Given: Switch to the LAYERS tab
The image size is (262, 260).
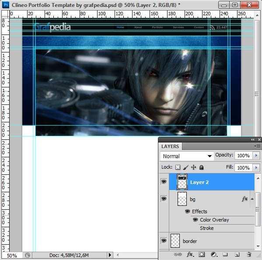Looking at the screenshot, I should (x=170, y=146).
